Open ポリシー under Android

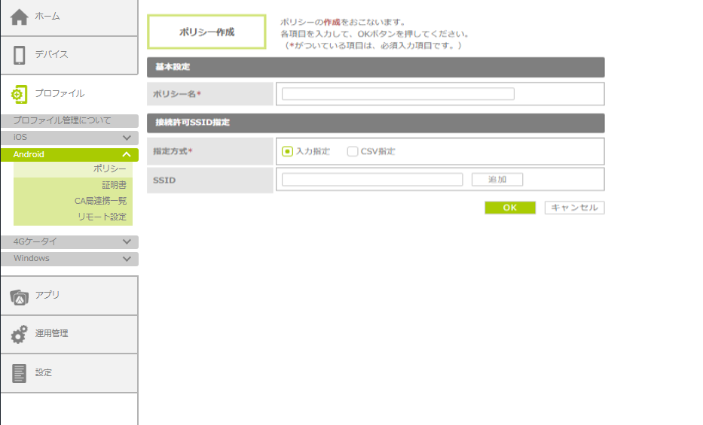click(x=109, y=169)
